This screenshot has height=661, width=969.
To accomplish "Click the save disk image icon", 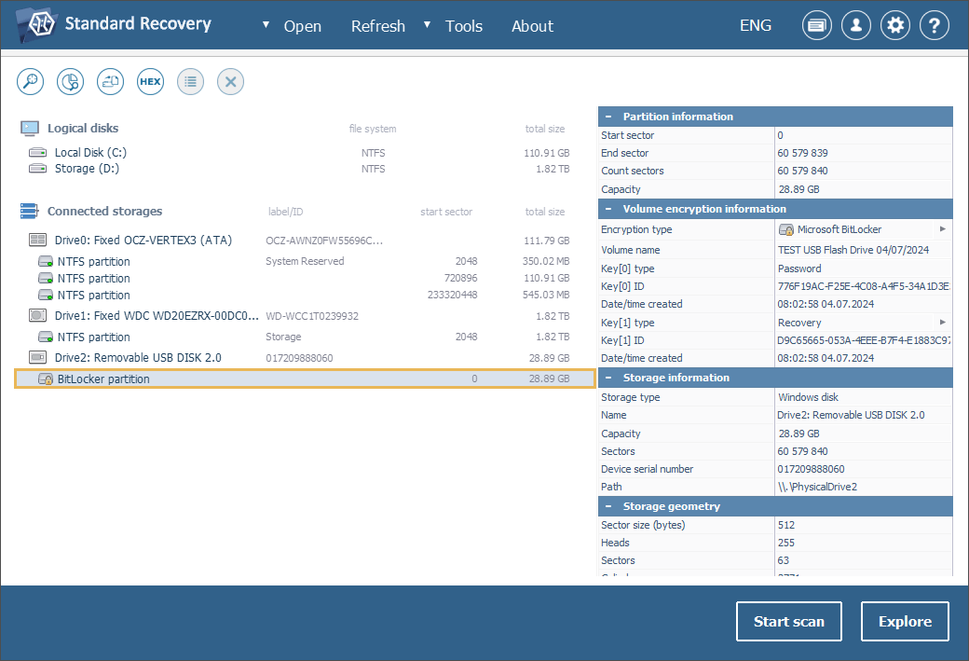I will (x=111, y=81).
